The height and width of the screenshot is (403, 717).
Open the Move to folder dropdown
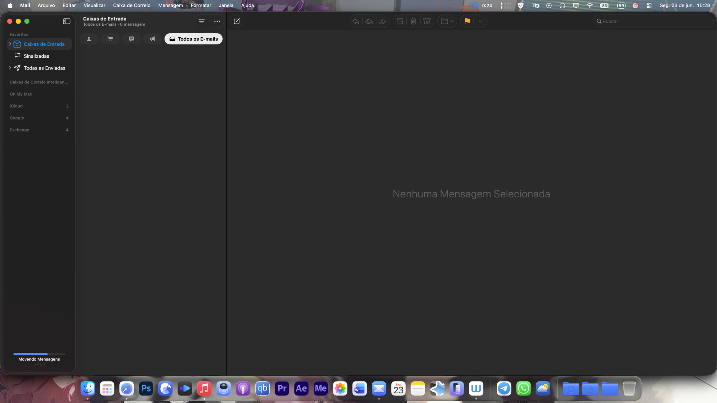pos(447,21)
